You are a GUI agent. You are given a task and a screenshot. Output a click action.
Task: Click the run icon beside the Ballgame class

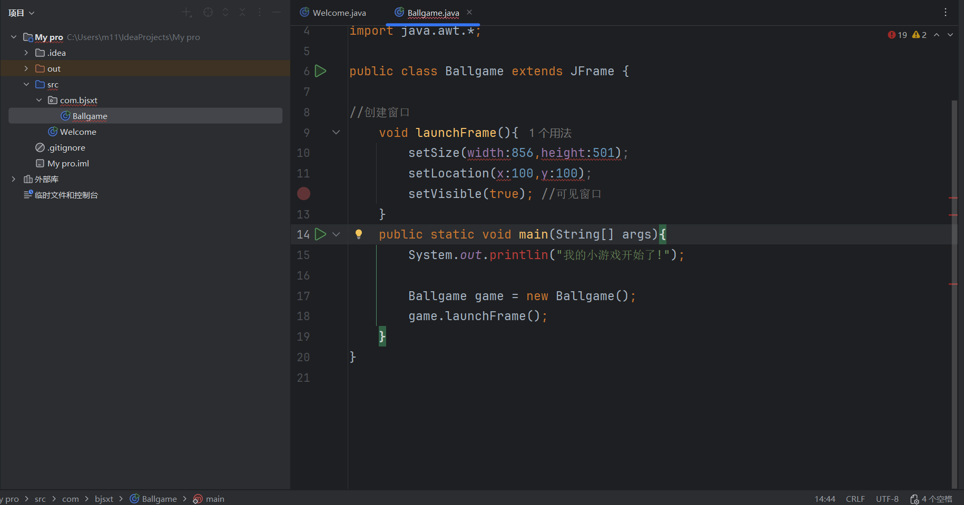[x=320, y=71]
